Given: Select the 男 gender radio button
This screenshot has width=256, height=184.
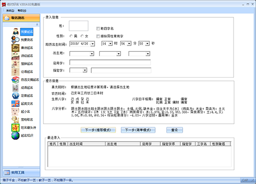Looking at the screenshot, I should click(x=71, y=36).
